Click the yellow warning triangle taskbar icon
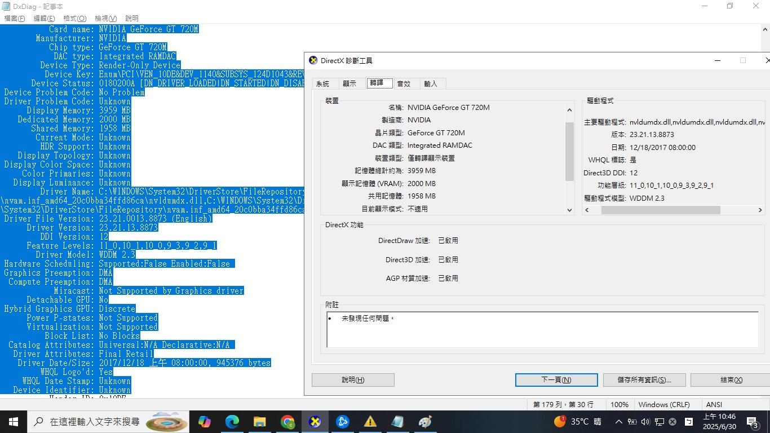The width and height of the screenshot is (770, 433). point(370,422)
